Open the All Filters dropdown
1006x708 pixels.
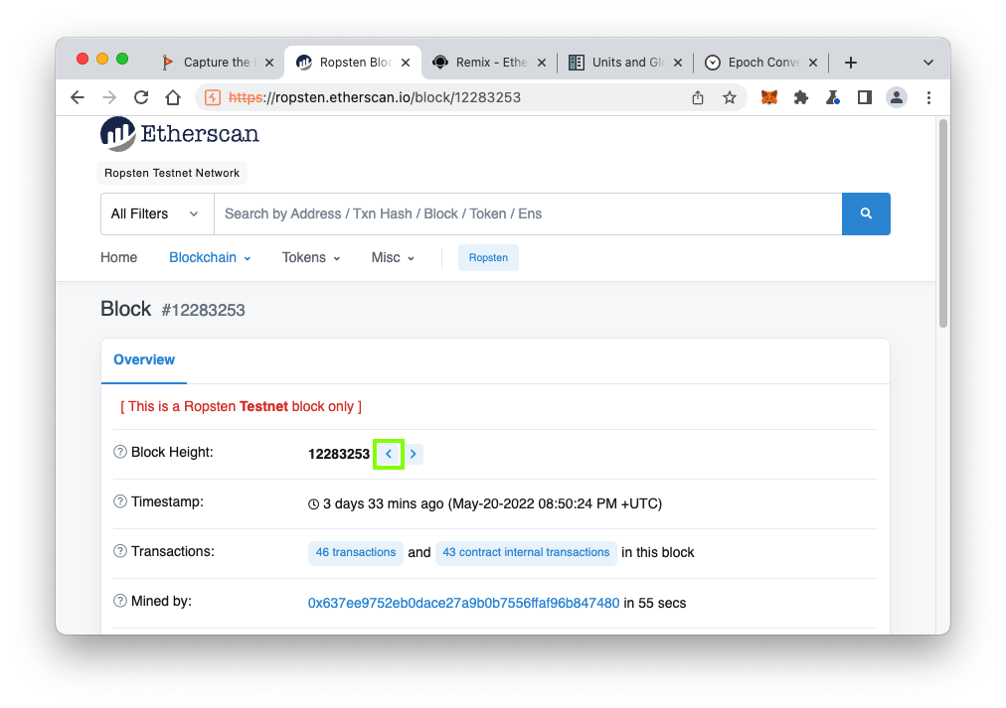pos(157,213)
